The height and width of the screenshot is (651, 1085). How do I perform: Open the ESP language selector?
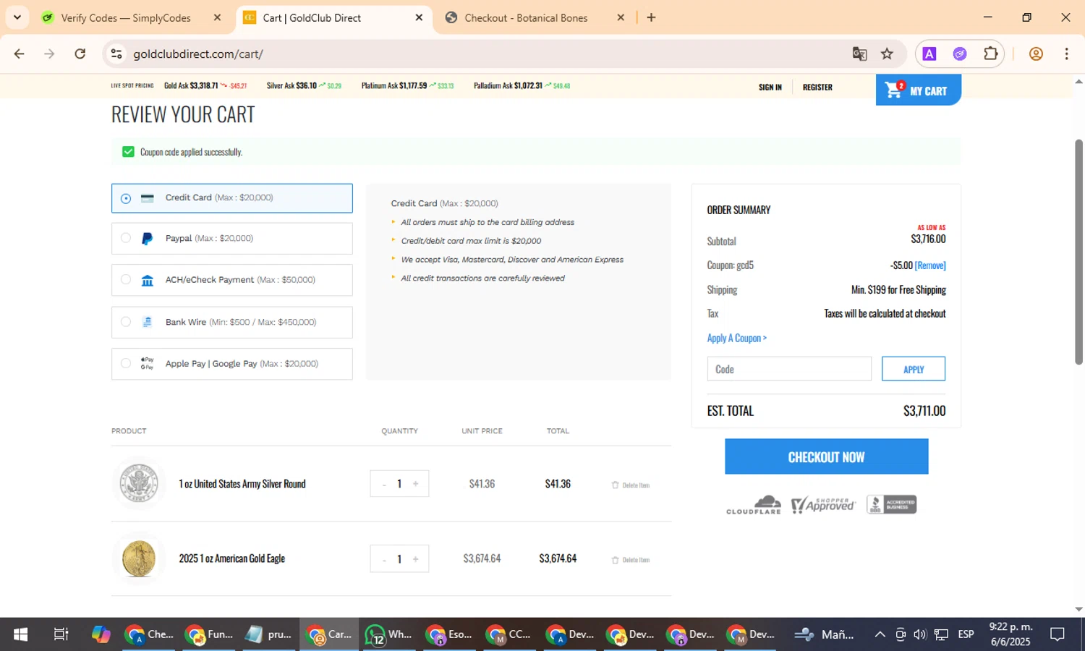click(x=966, y=634)
